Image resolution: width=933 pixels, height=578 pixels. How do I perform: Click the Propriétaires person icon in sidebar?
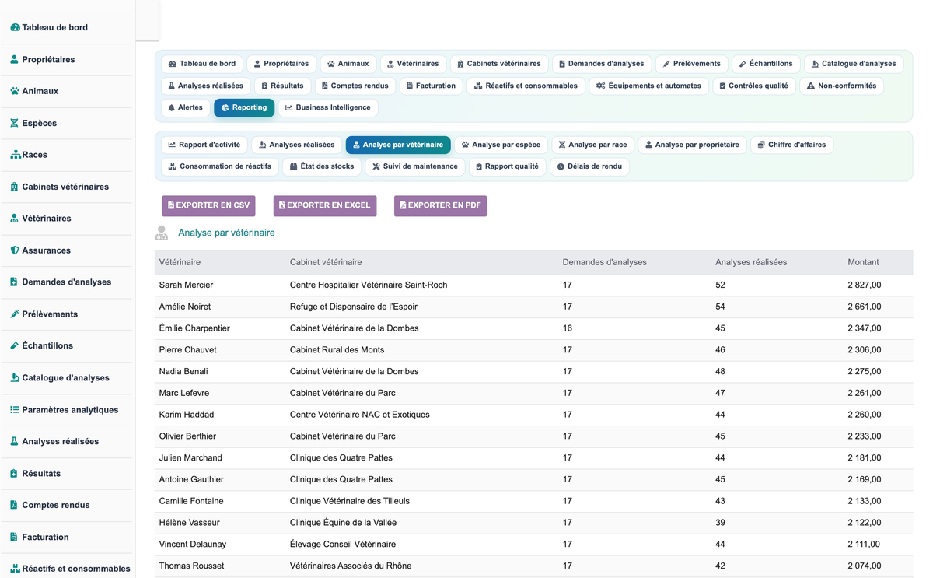15,59
